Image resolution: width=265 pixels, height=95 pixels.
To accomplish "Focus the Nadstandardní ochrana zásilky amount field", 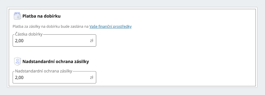I will [x=54, y=77].
